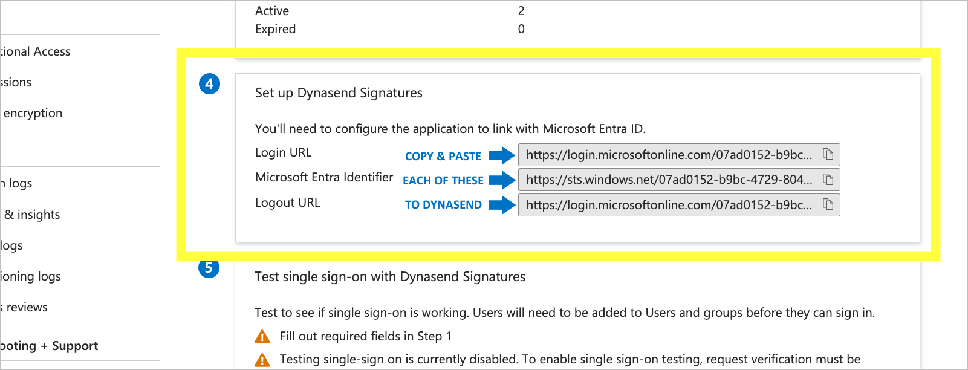Copy the Login URL using its copy icon
The width and height of the screenshot is (968, 370).
[x=829, y=154]
